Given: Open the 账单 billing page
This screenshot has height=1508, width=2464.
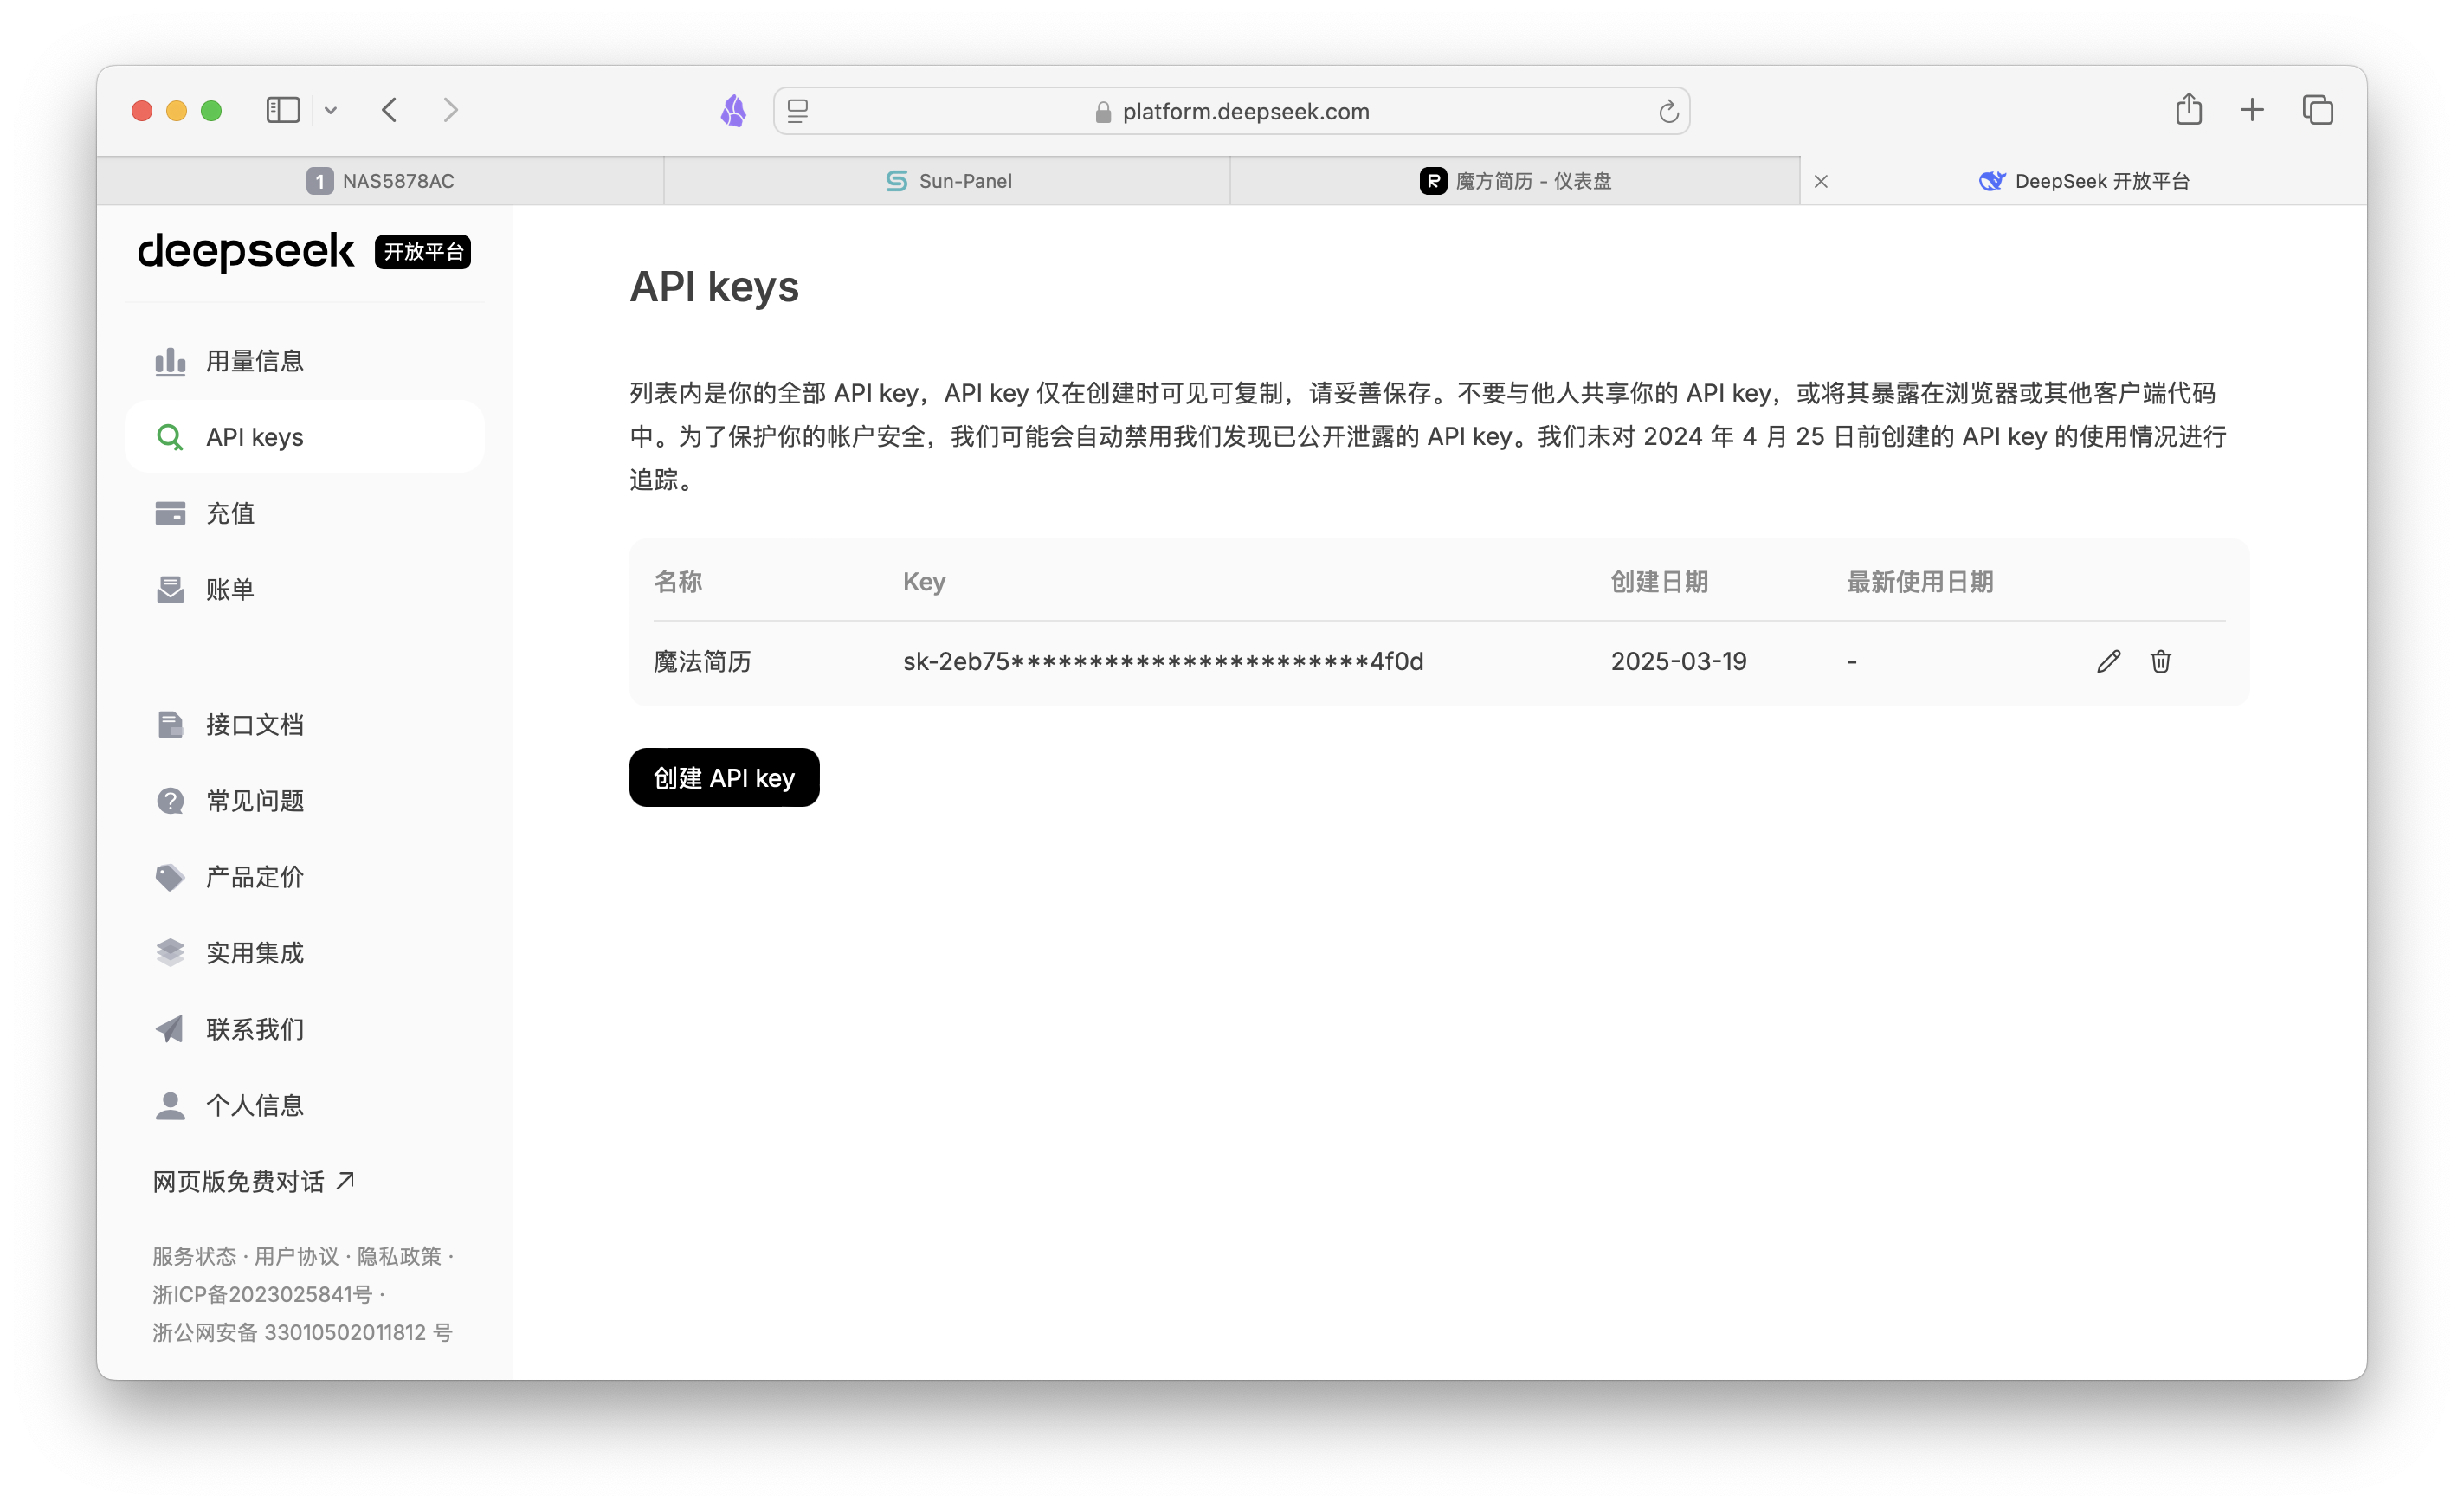Looking at the screenshot, I should pos(304,589).
